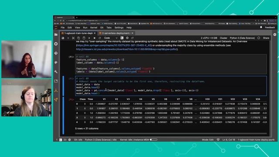Cut the selected cell with scissors icon
Viewport: 279px width, 157px height.
coord(73,38)
